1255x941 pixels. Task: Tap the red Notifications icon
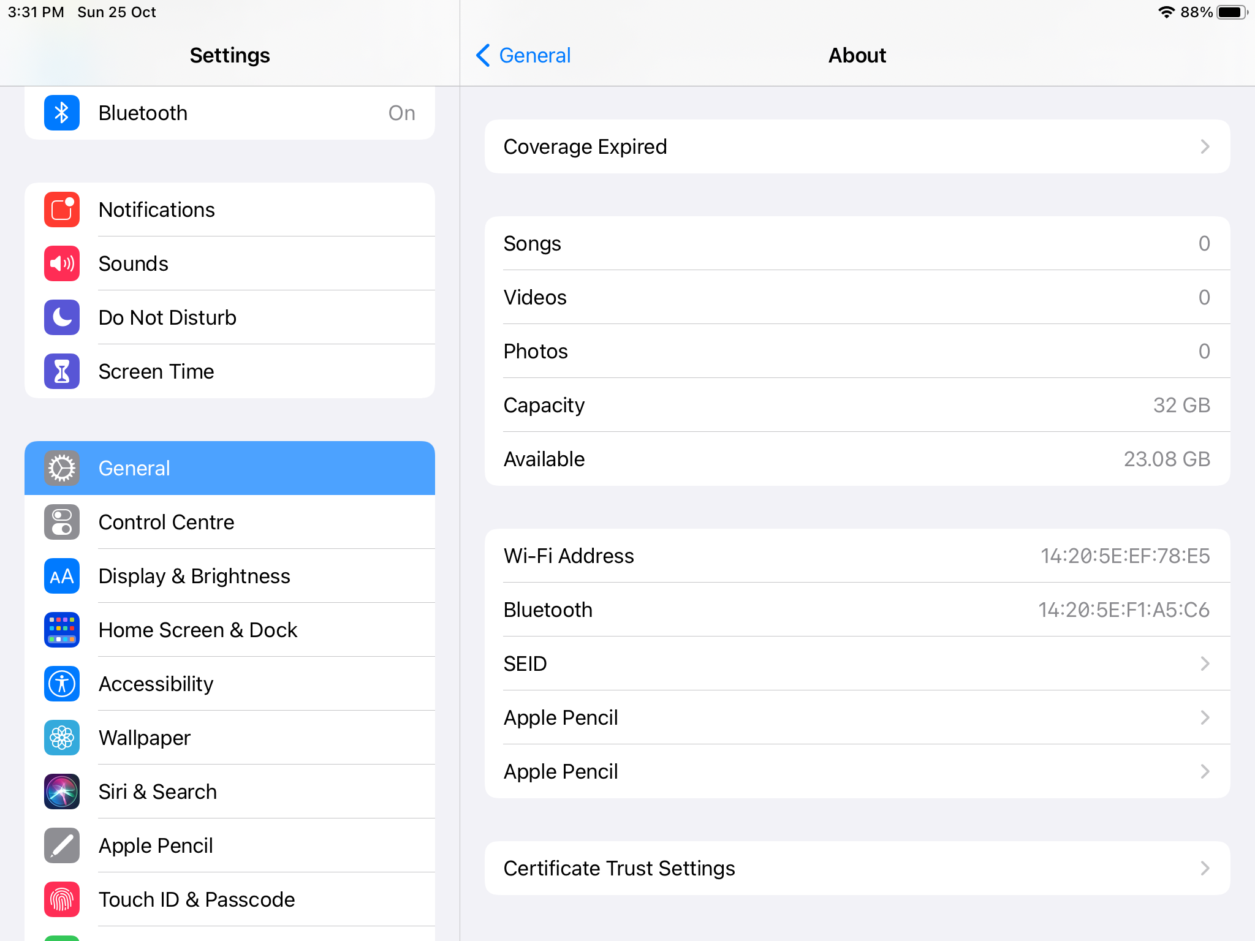tap(61, 210)
